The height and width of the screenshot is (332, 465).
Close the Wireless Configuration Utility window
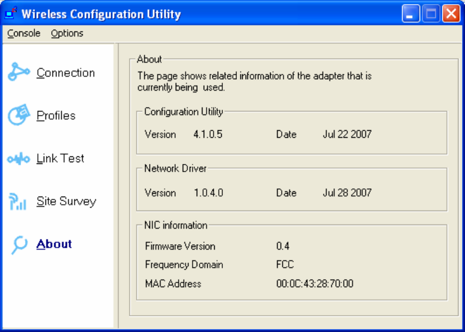click(450, 13)
